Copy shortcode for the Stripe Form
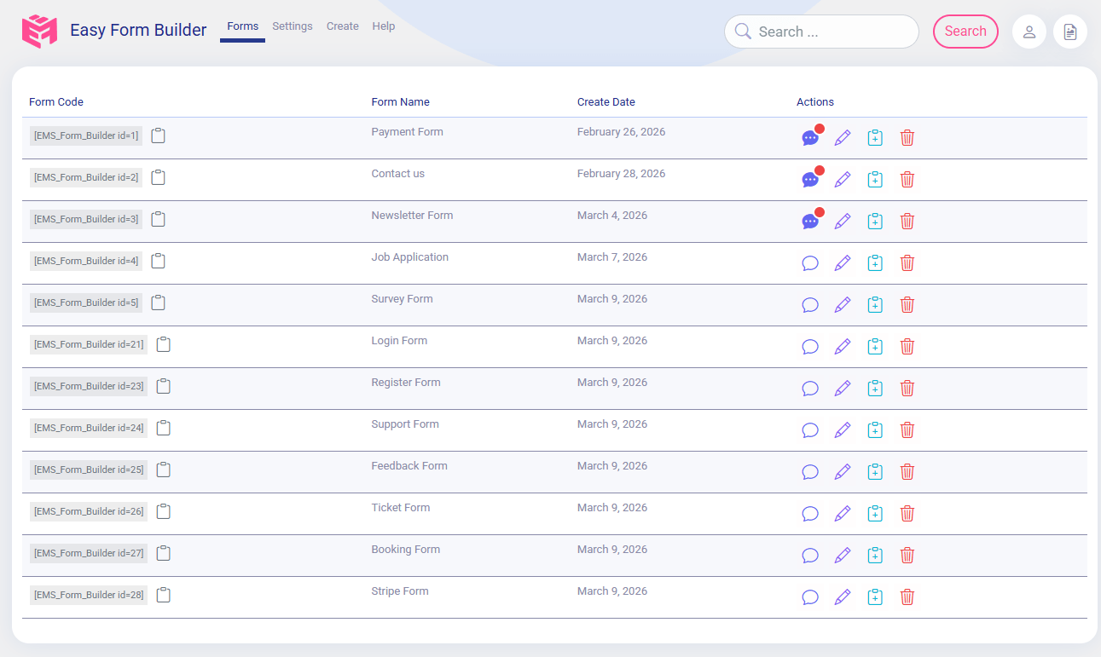The width and height of the screenshot is (1101, 657). (163, 594)
